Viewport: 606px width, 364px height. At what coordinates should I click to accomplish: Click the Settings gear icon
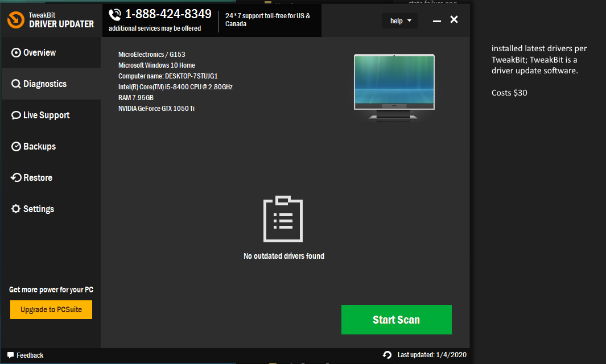(x=16, y=209)
